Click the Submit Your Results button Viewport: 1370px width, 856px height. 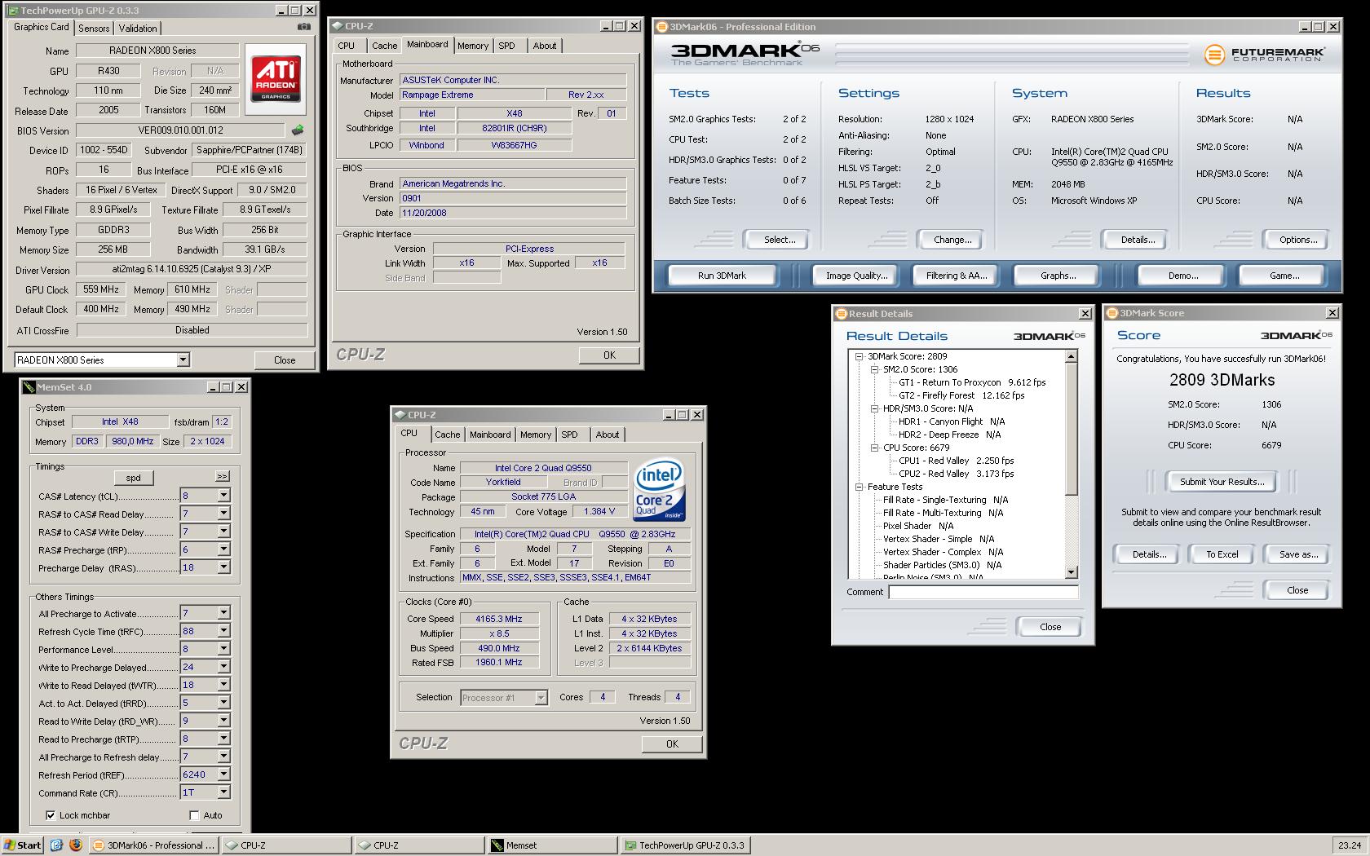[1222, 482]
